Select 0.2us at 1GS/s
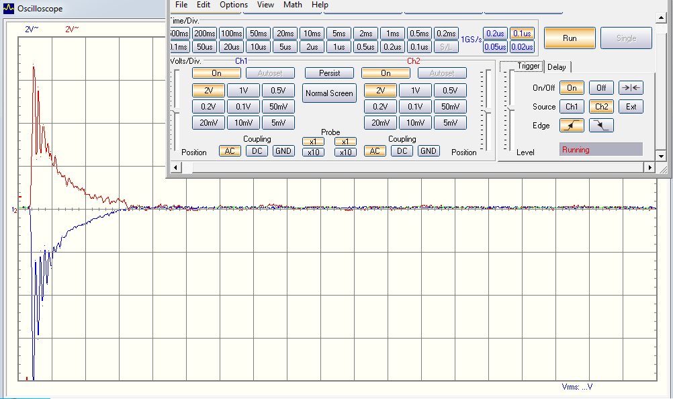Screen dimensions: 673x399 pos(495,34)
